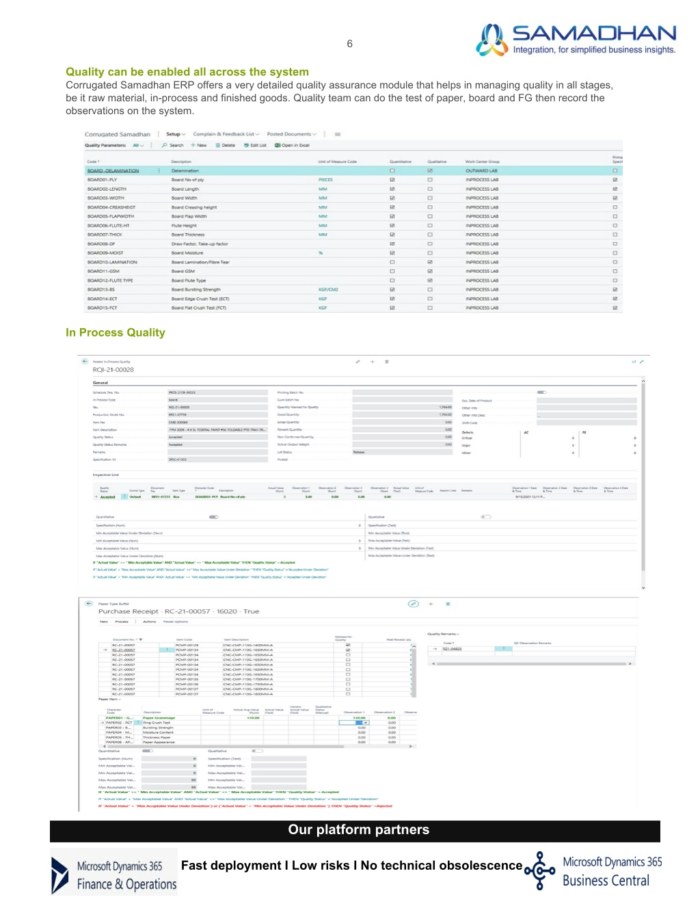Open RQI-21-00028 page in a new window

point(634,361)
